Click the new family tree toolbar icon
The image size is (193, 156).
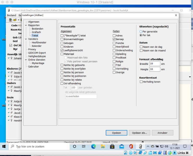(x=11, y=20)
